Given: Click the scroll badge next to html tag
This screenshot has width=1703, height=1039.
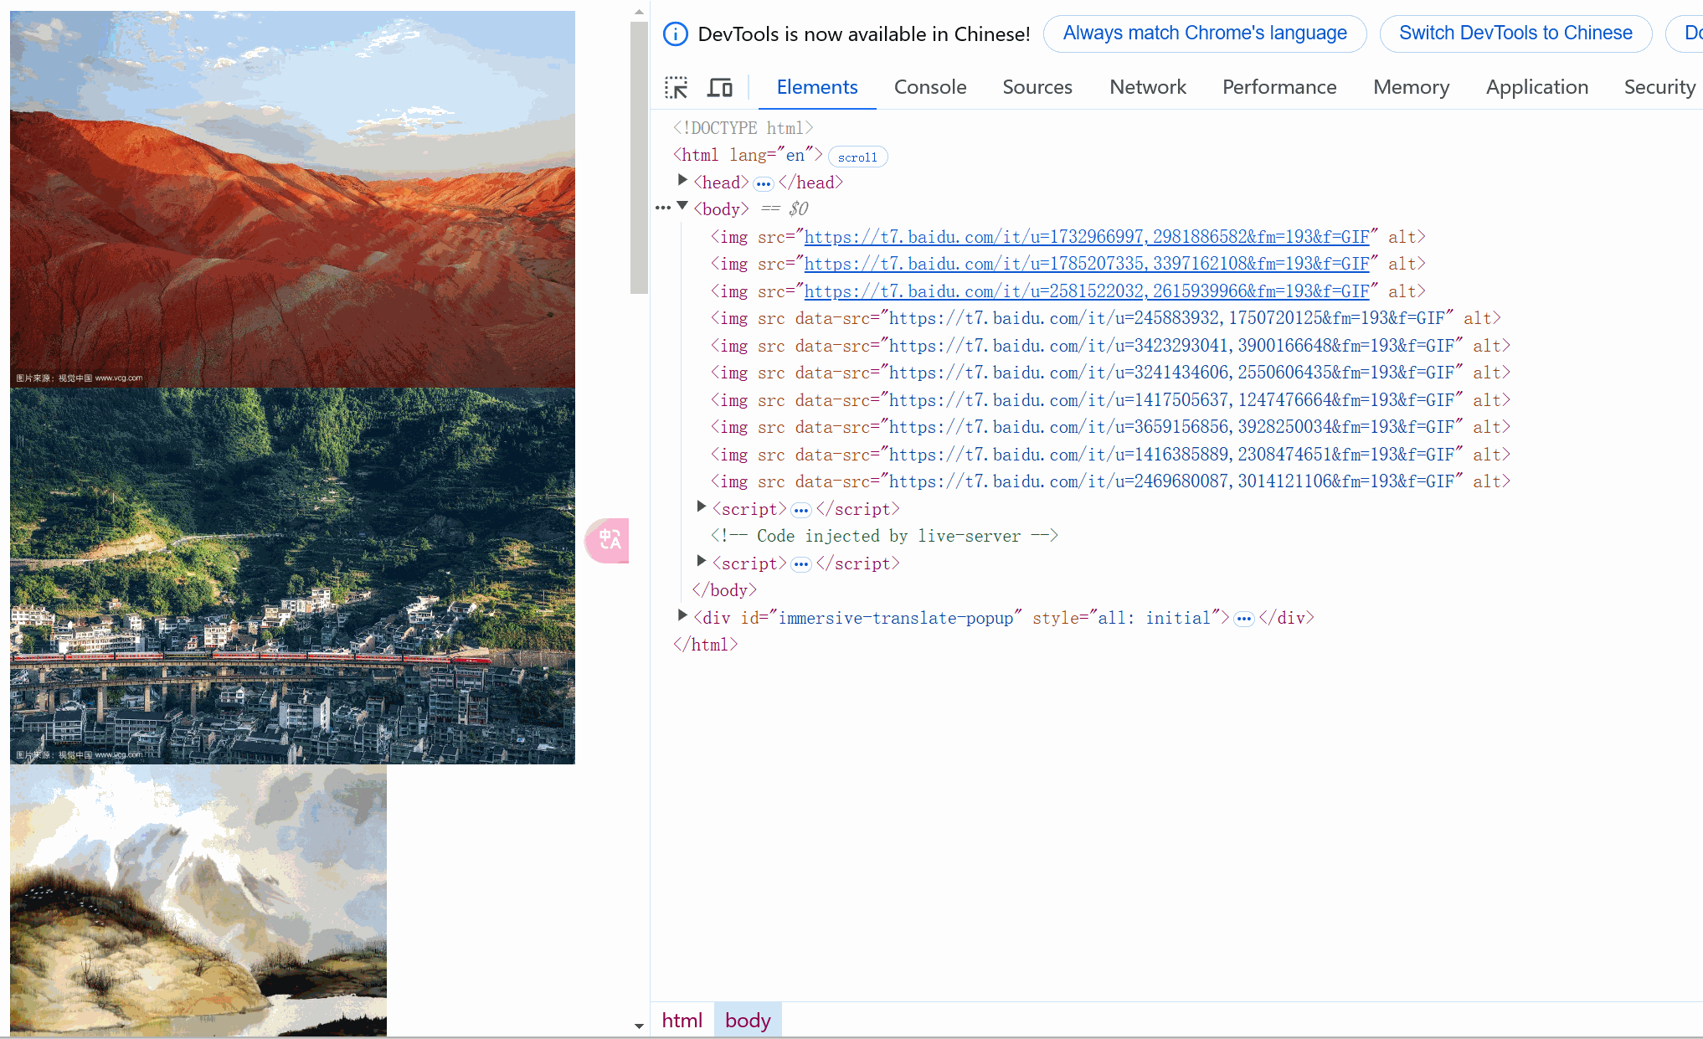Looking at the screenshot, I should click(857, 157).
